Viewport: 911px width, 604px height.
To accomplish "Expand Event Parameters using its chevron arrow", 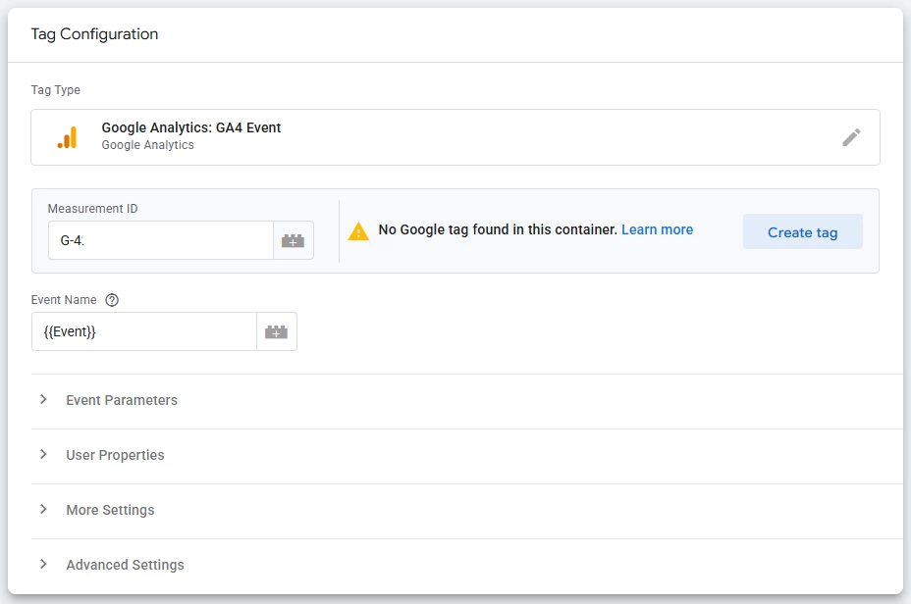I will point(43,400).
